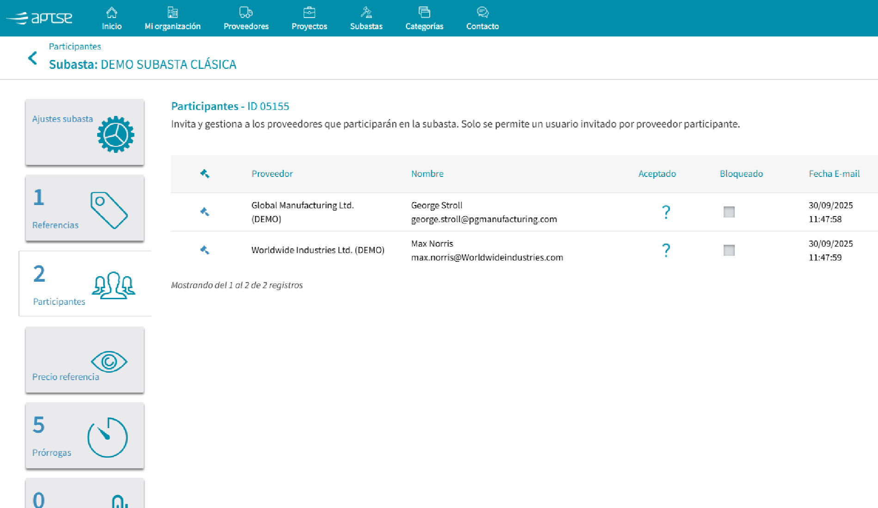Open Subastas gavel menu item
This screenshot has height=508, width=878.
(366, 18)
